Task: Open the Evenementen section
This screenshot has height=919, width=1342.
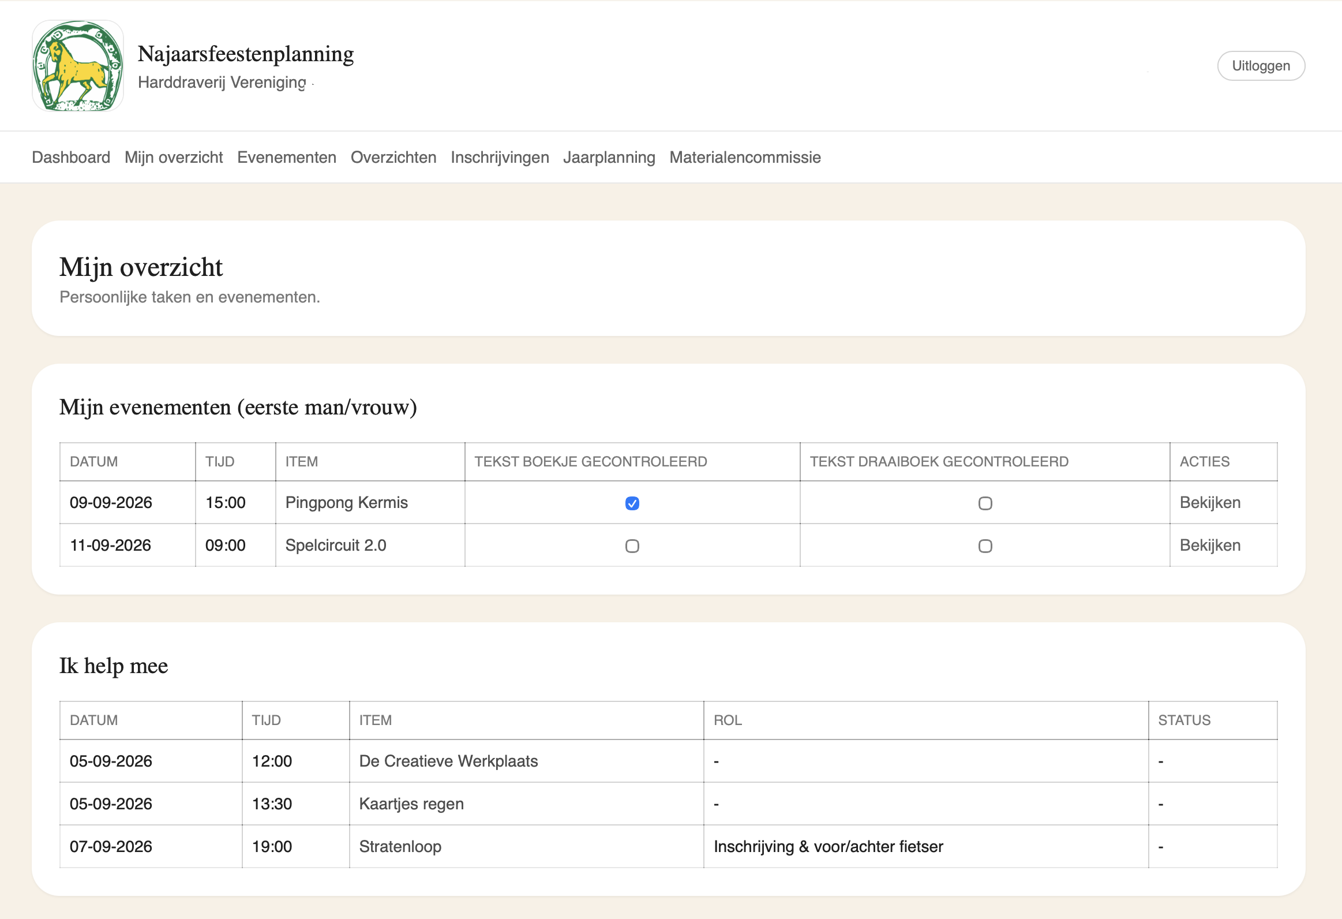Action: tap(286, 156)
